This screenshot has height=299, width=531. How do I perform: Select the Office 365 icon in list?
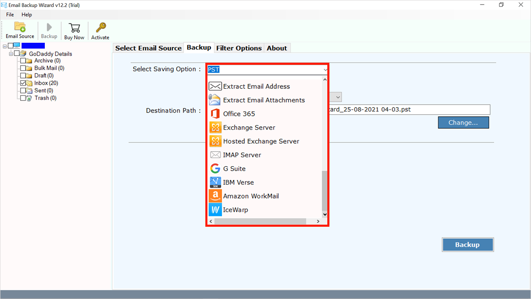tap(215, 114)
